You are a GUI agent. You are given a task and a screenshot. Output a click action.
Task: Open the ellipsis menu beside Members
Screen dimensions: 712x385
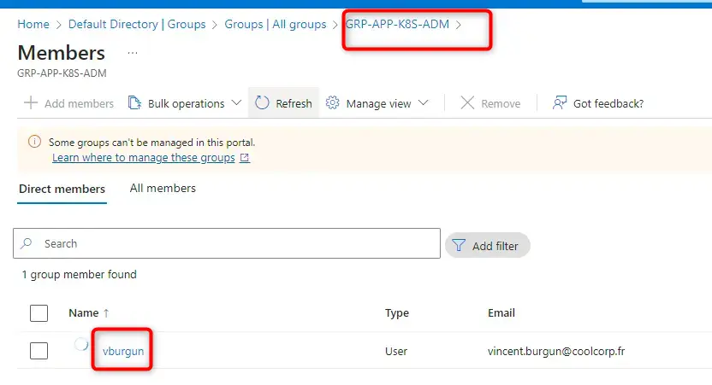[x=132, y=53]
